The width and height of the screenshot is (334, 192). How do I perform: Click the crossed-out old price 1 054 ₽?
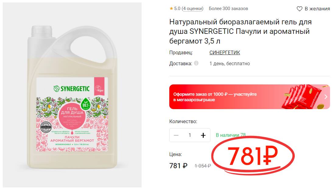[x=202, y=166]
